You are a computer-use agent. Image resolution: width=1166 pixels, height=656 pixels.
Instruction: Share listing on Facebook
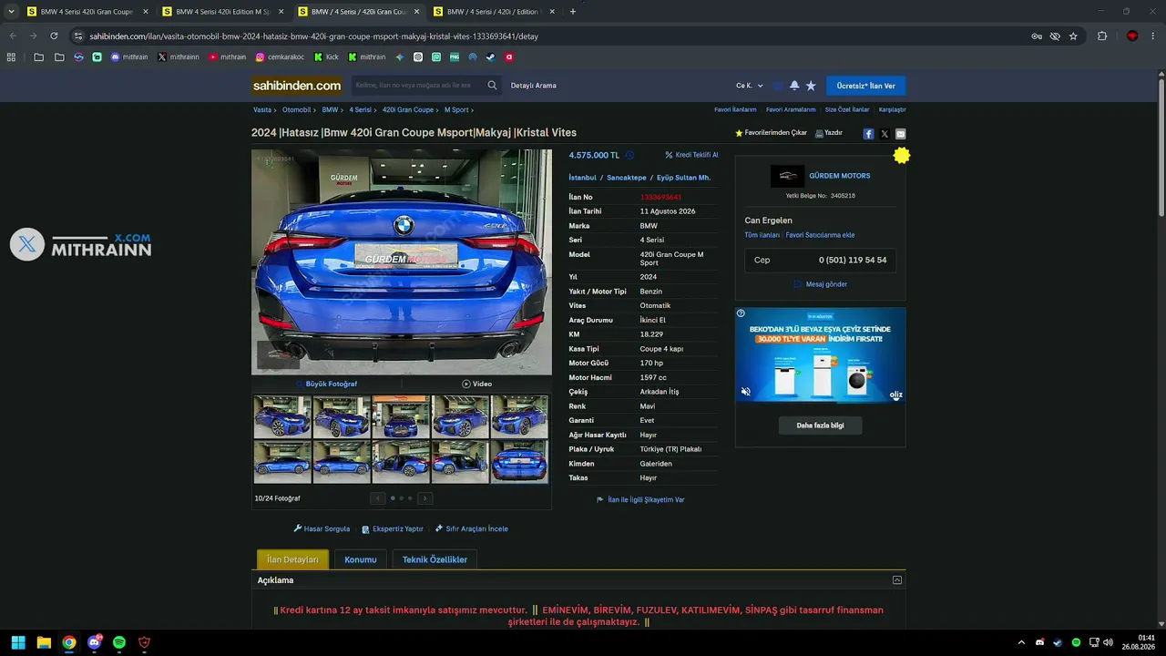(868, 134)
